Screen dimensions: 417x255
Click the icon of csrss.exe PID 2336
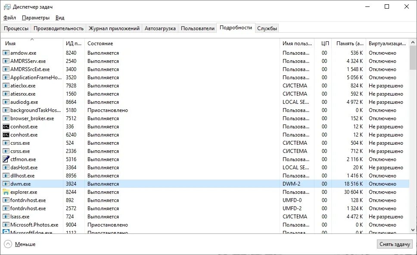pos(6,151)
